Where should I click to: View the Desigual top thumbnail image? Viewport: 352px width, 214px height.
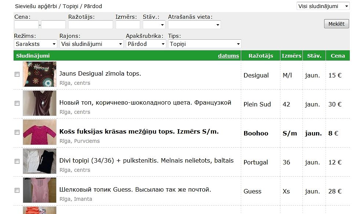tap(40, 74)
